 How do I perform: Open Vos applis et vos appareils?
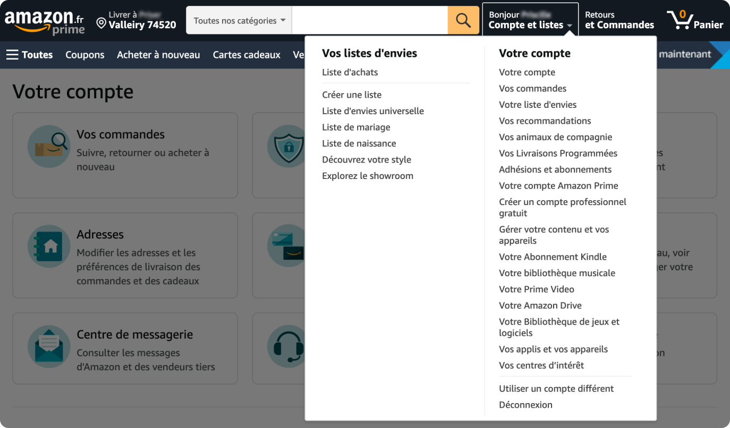click(553, 349)
